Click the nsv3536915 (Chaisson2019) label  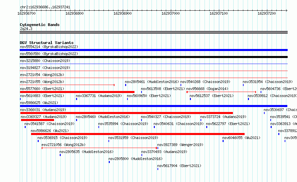click(x=62, y=138)
